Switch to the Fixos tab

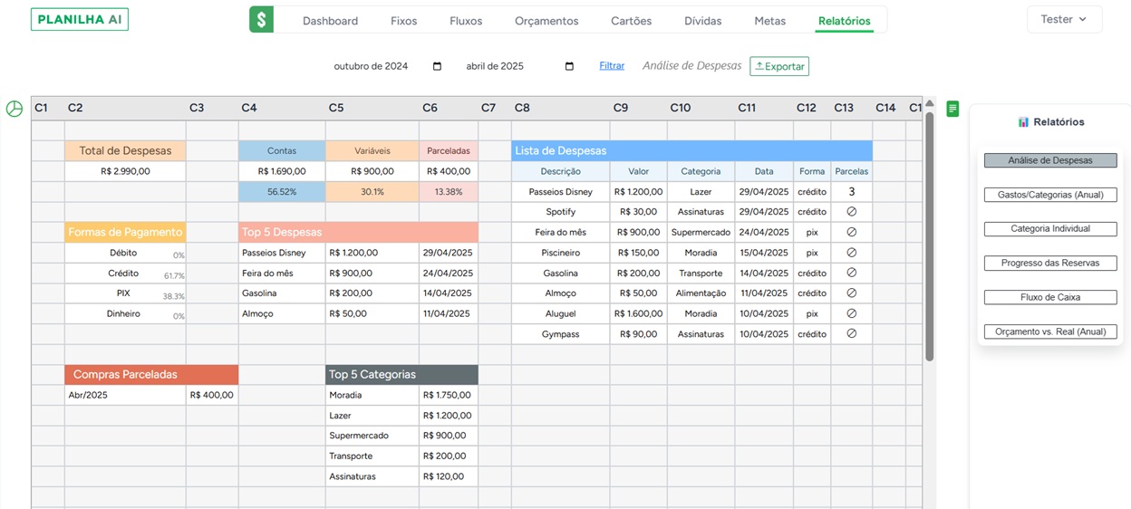point(404,21)
